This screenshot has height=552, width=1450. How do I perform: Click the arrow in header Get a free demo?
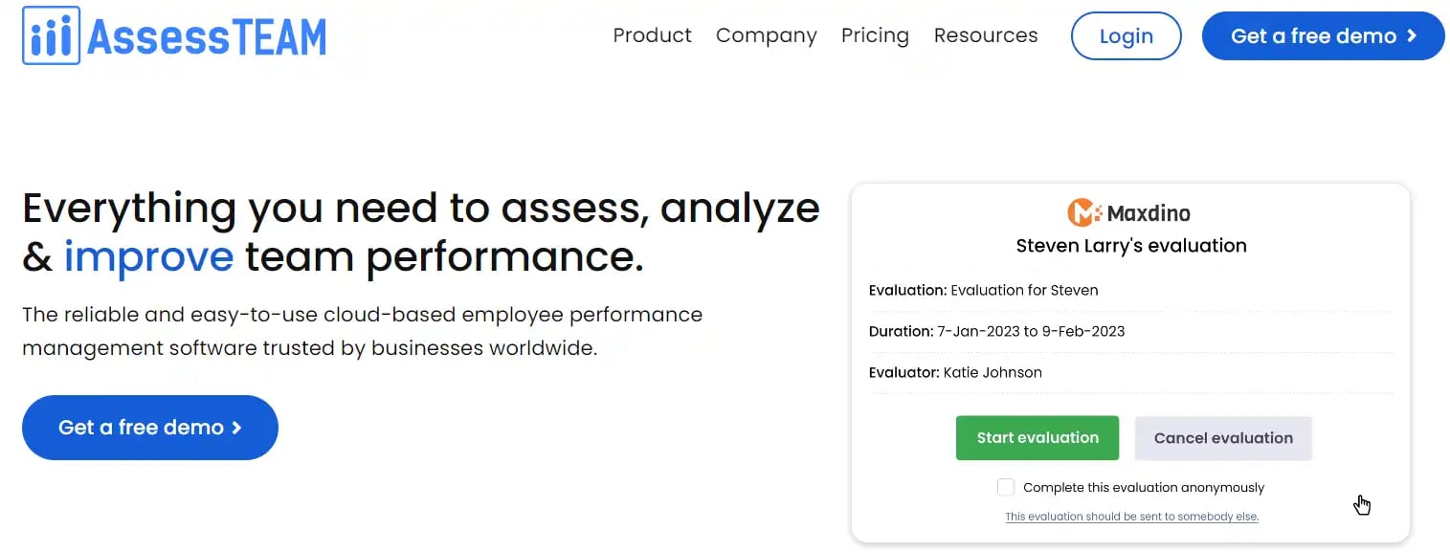coord(1412,36)
